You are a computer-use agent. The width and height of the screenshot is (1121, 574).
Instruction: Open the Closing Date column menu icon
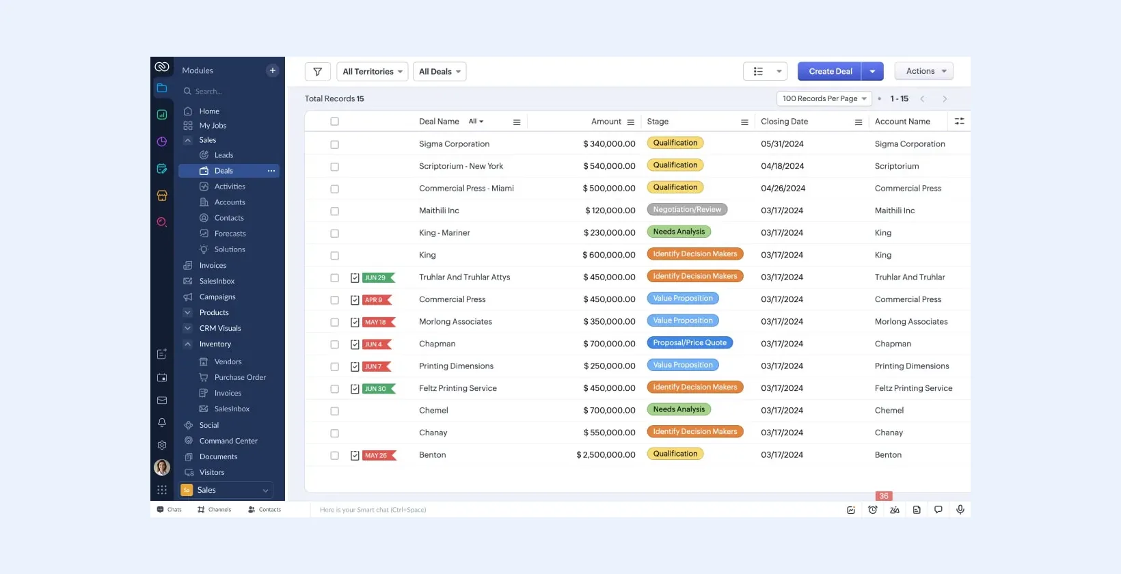(859, 122)
